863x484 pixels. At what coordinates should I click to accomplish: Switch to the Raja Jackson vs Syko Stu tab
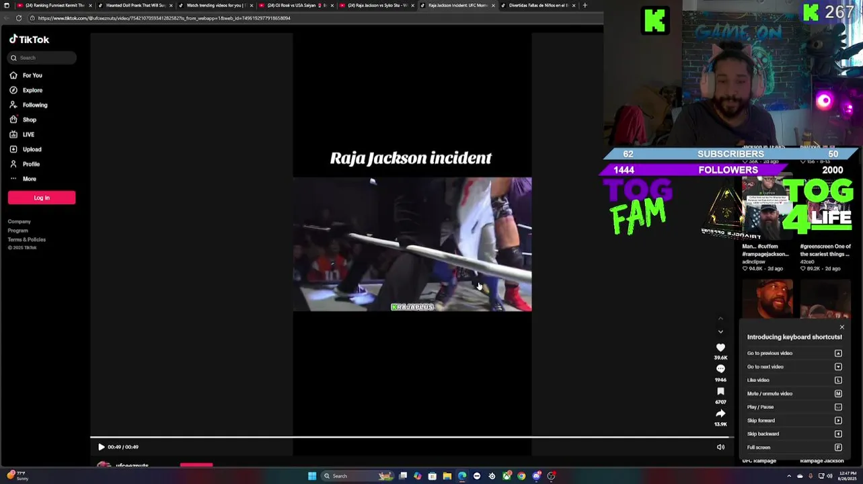[377, 5]
